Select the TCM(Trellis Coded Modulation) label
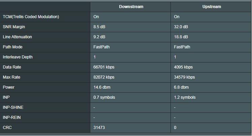This screenshot has height=136, width=252. [x=31, y=17]
